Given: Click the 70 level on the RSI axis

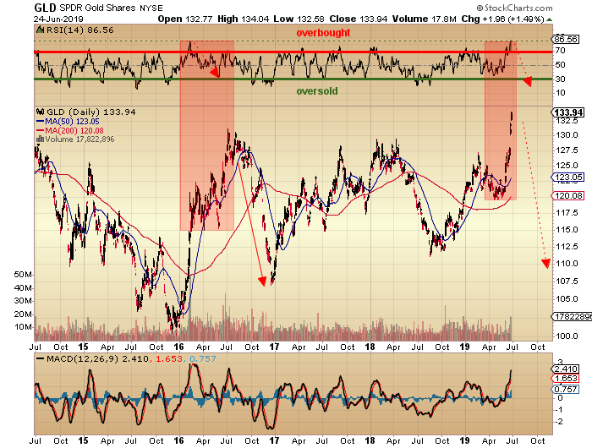Looking at the screenshot, I should (x=561, y=50).
